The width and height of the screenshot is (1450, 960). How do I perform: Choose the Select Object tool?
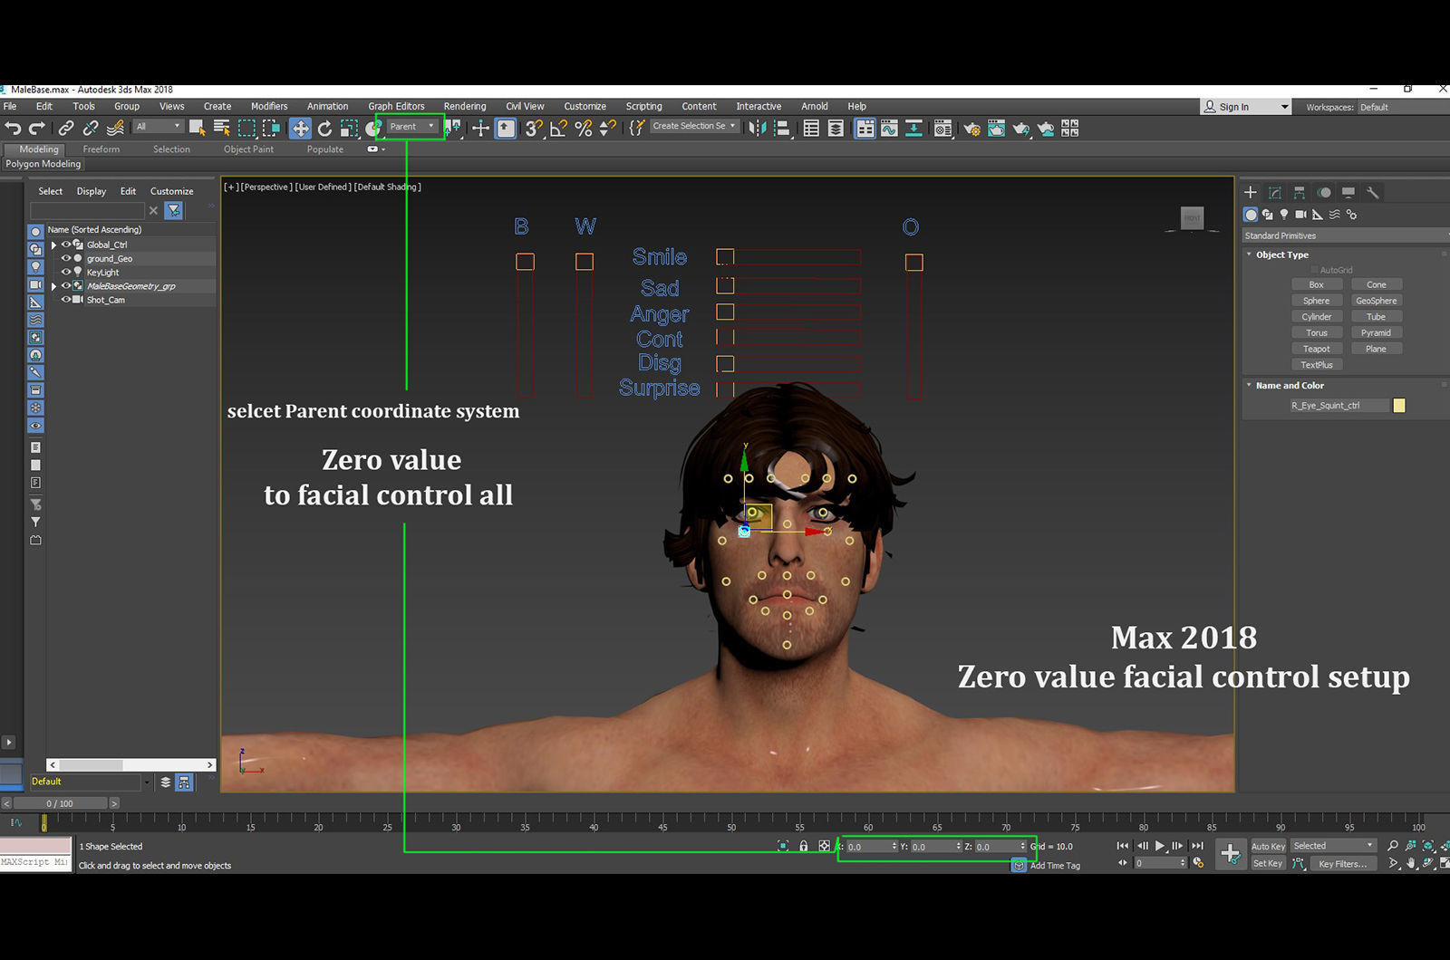click(x=197, y=129)
